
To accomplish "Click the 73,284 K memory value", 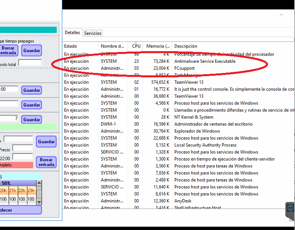I will tap(161, 61).
